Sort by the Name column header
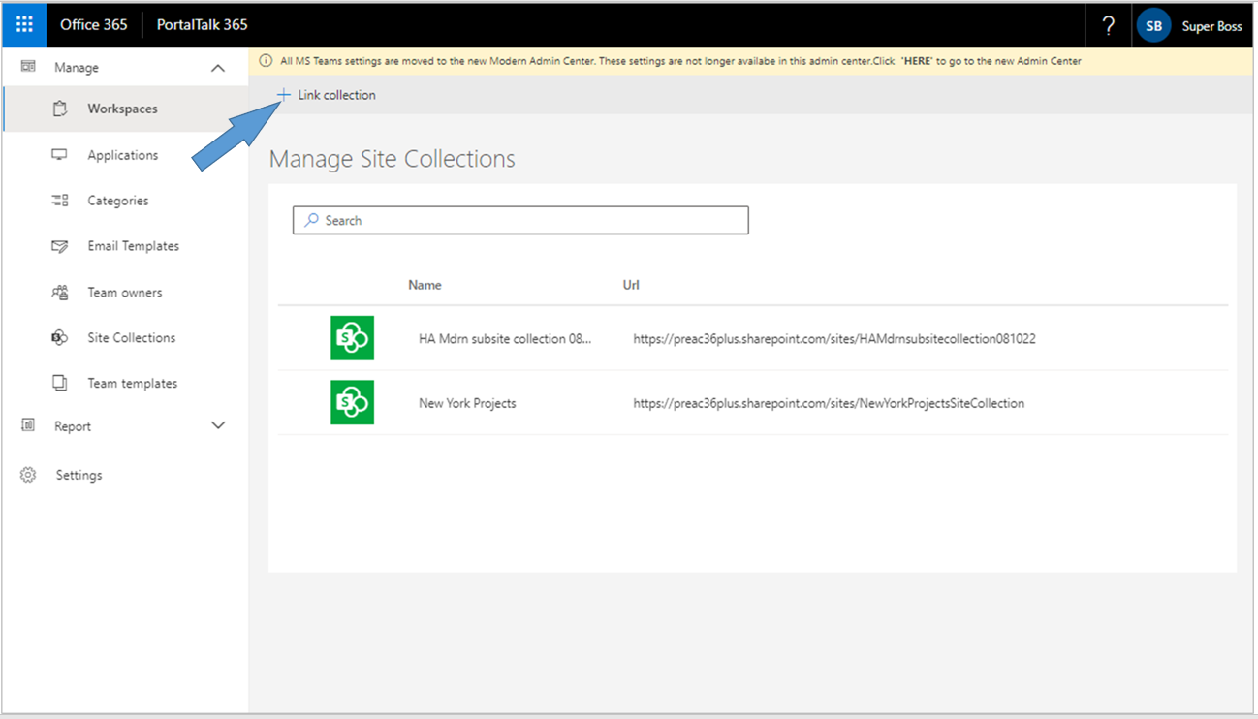1258x719 pixels. click(x=425, y=285)
